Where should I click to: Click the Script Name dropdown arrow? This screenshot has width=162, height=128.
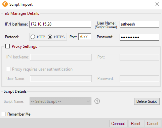tap(88, 101)
